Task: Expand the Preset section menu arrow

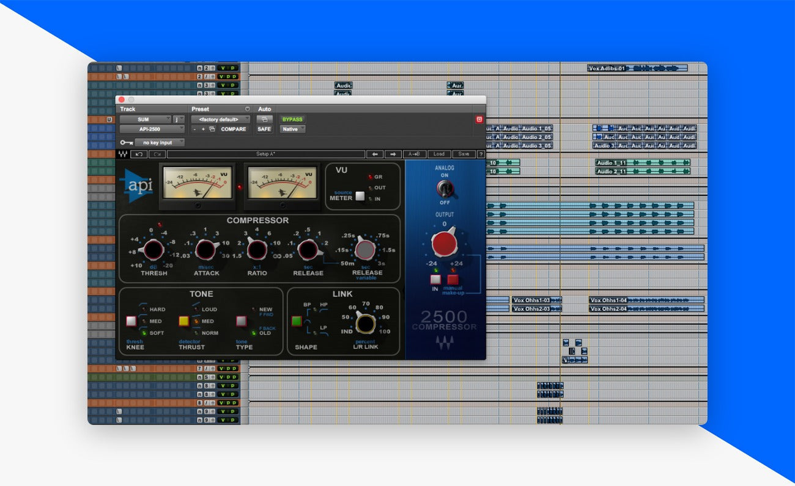Action: [247, 109]
